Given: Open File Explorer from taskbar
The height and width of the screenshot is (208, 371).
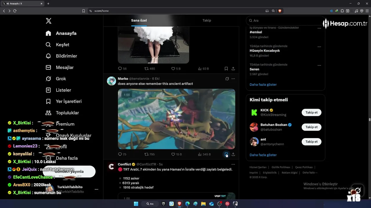Looking at the screenshot, I should (x=203, y=204).
